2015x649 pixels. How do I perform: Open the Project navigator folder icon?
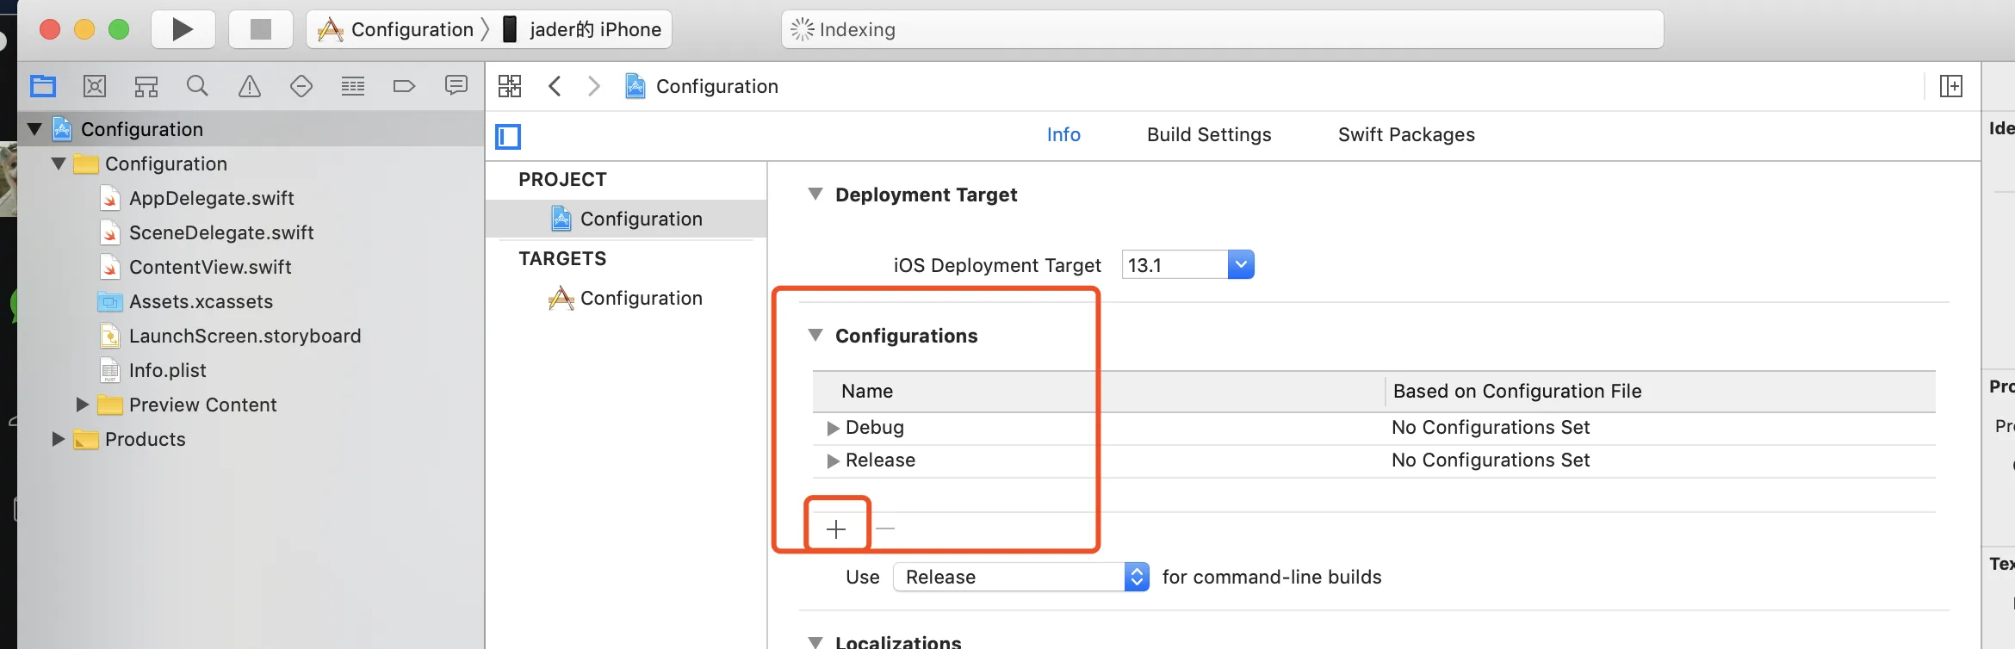pyautogui.click(x=43, y=86)
